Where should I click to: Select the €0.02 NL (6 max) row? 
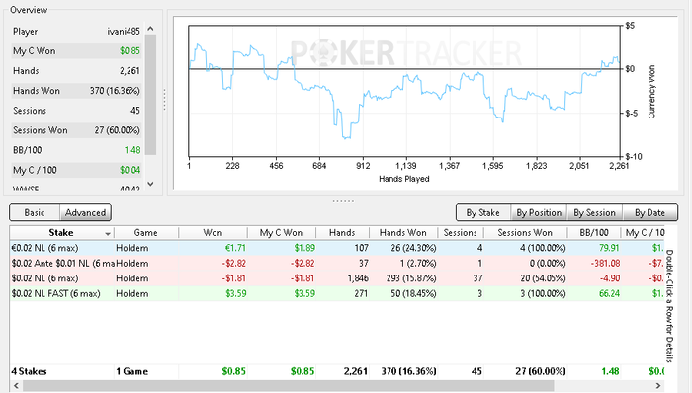point(337,248)
